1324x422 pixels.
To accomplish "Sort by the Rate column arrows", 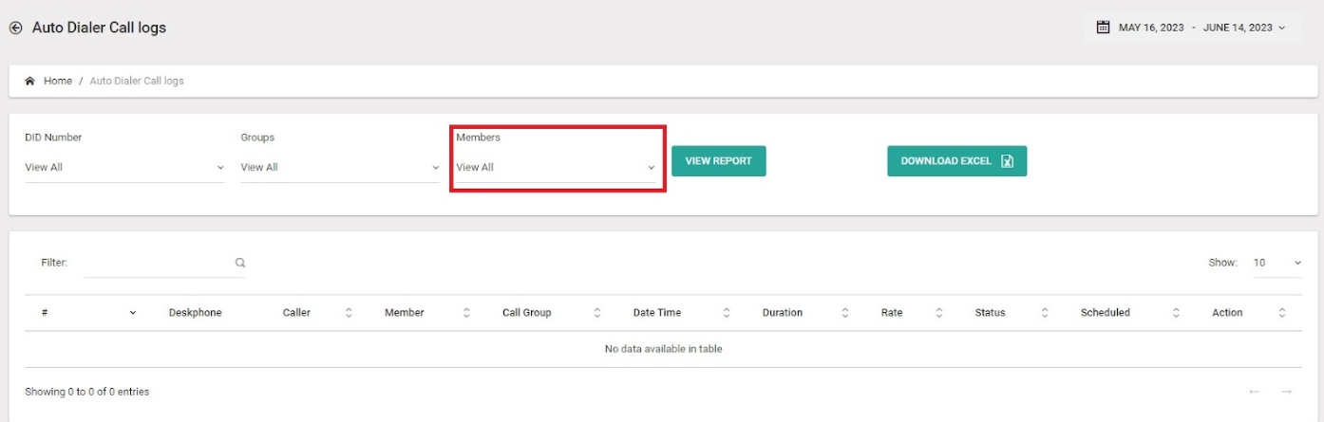I will click(938, 313).
